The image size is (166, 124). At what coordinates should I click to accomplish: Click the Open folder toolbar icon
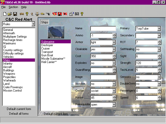[x=10, y=14]
